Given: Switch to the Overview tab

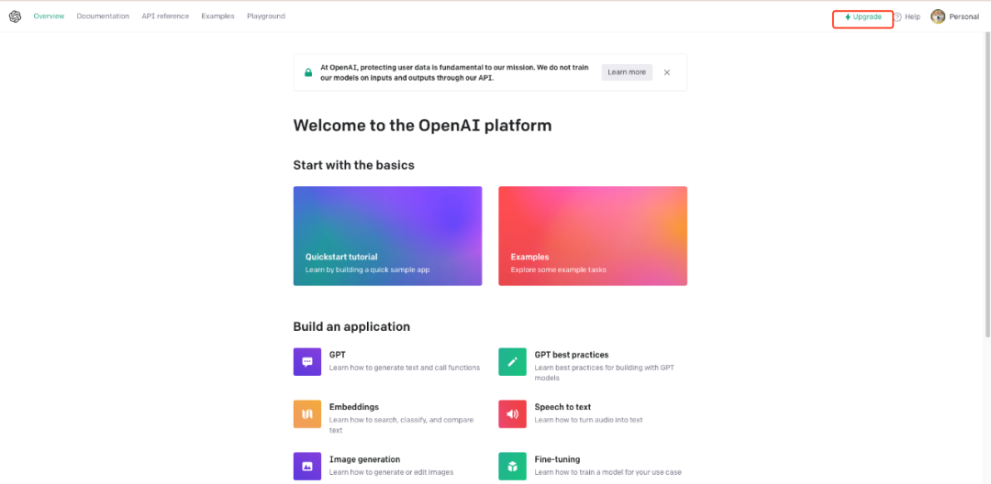Looking at the screenshot, I should (x=49, y=16).
